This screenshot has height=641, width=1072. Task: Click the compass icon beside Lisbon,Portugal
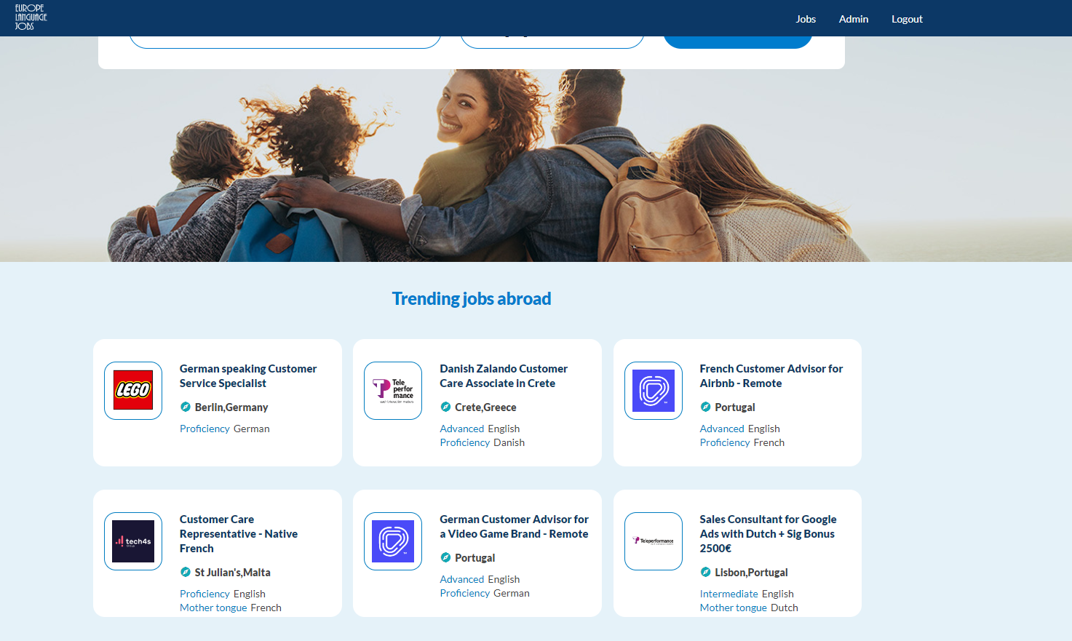(x=705, y=572)
